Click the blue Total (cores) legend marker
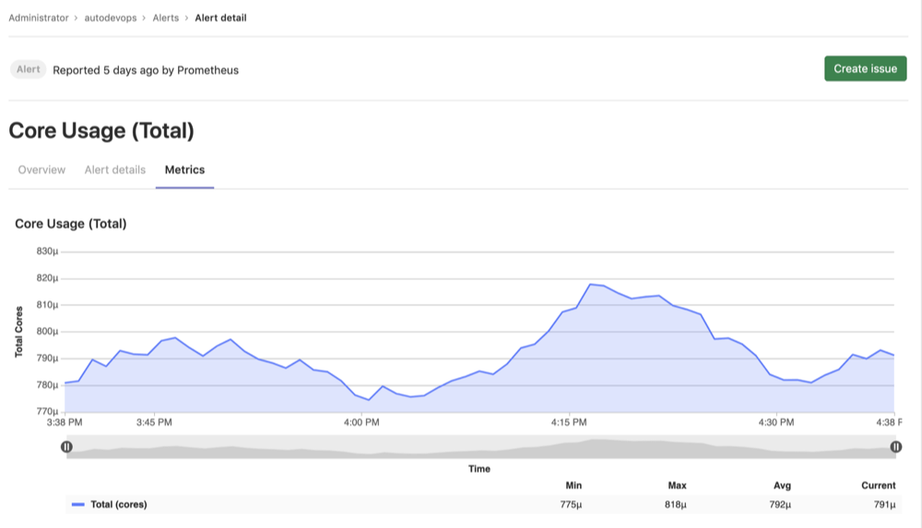 click(x=78, y=505)
